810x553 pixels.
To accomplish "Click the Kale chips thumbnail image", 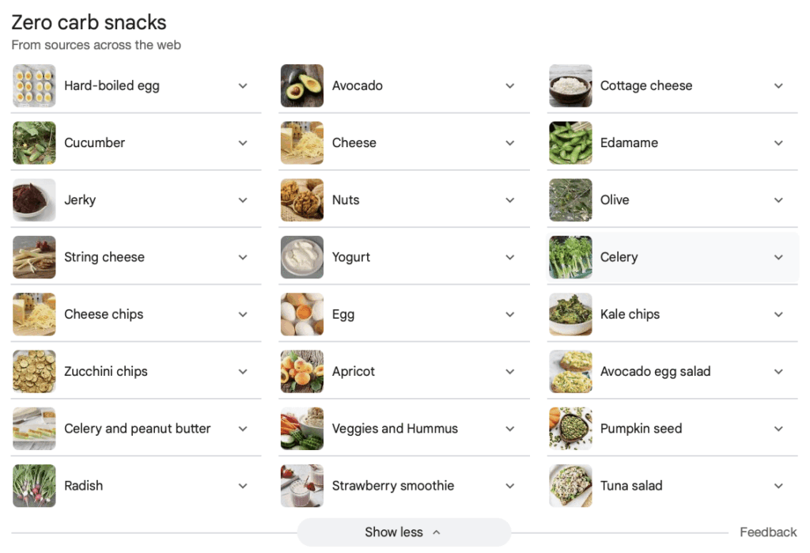I will point(570,315).
